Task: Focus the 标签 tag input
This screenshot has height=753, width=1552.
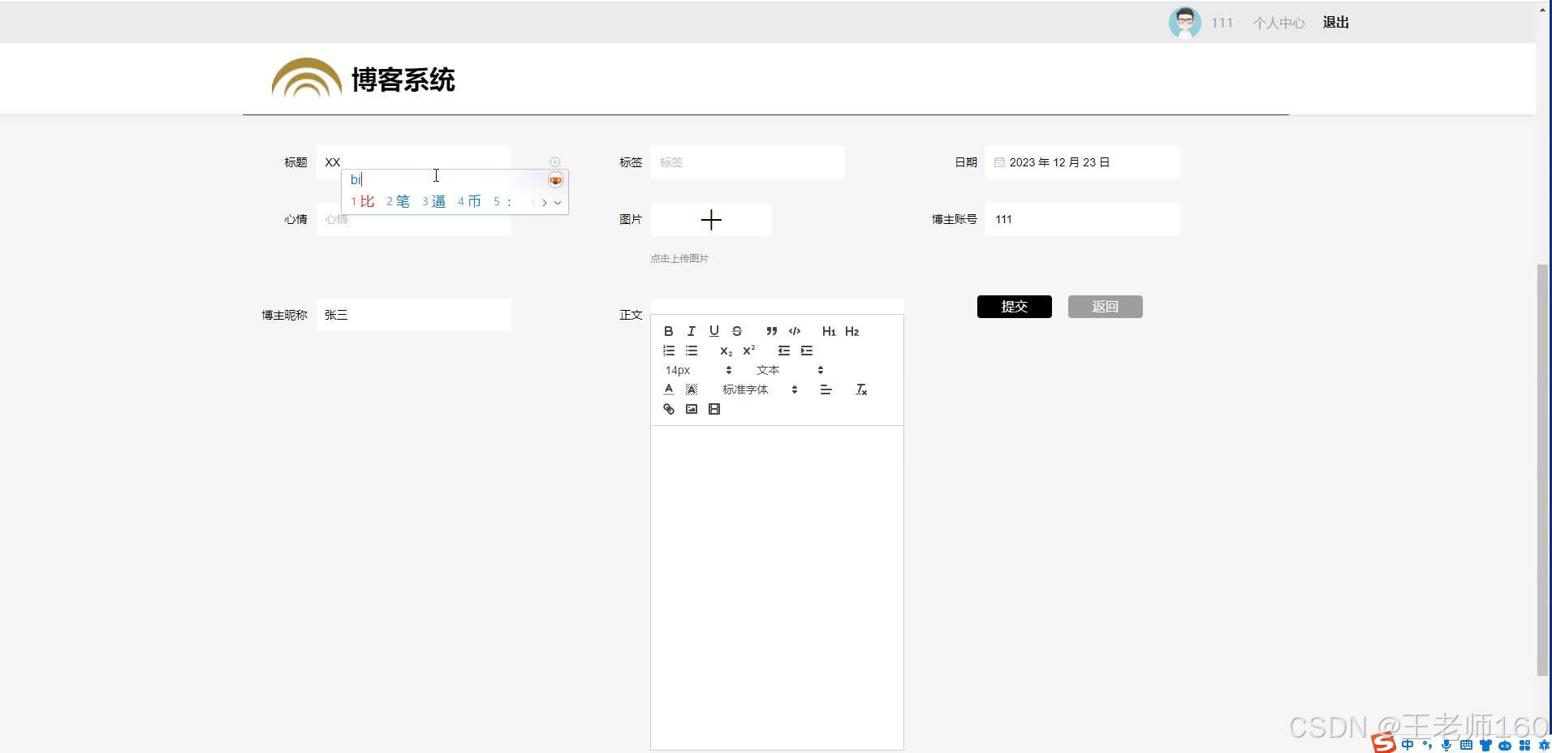Action: [x=748, y=162]
